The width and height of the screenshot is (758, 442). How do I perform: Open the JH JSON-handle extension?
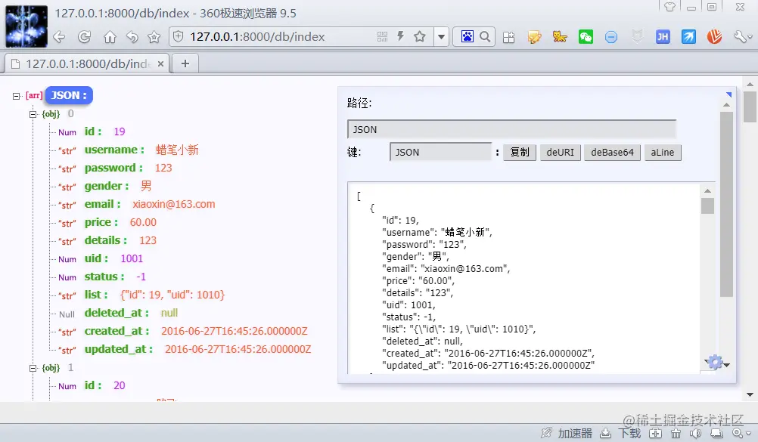[663, 37]
